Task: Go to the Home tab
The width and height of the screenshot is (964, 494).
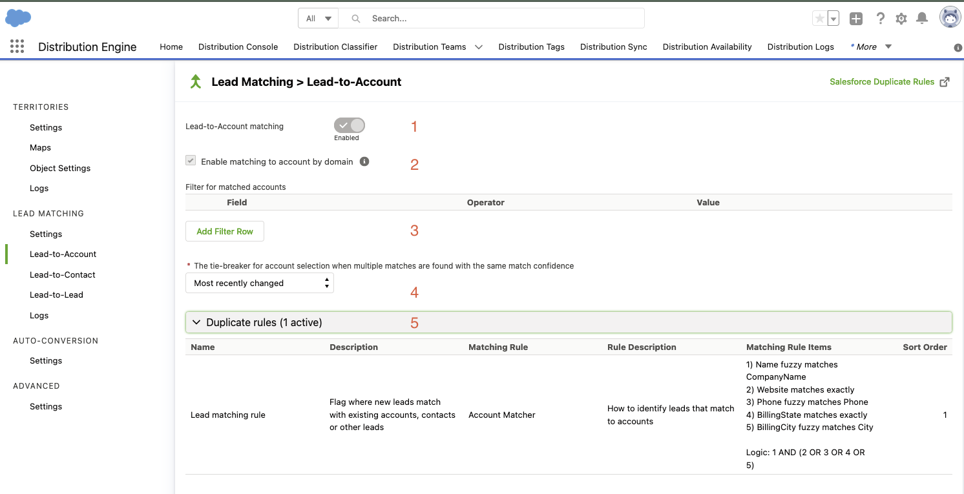Action: [171, 46]
